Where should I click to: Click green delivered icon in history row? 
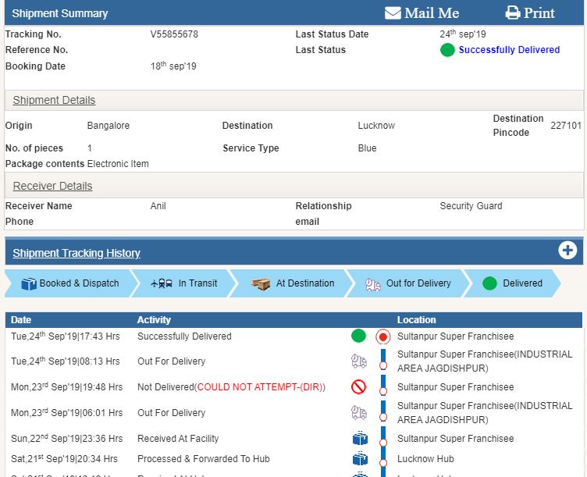click(x=358, y=336)
